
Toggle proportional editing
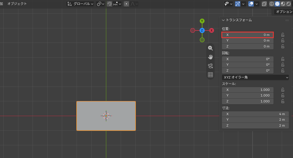click(x=126, y=4)
